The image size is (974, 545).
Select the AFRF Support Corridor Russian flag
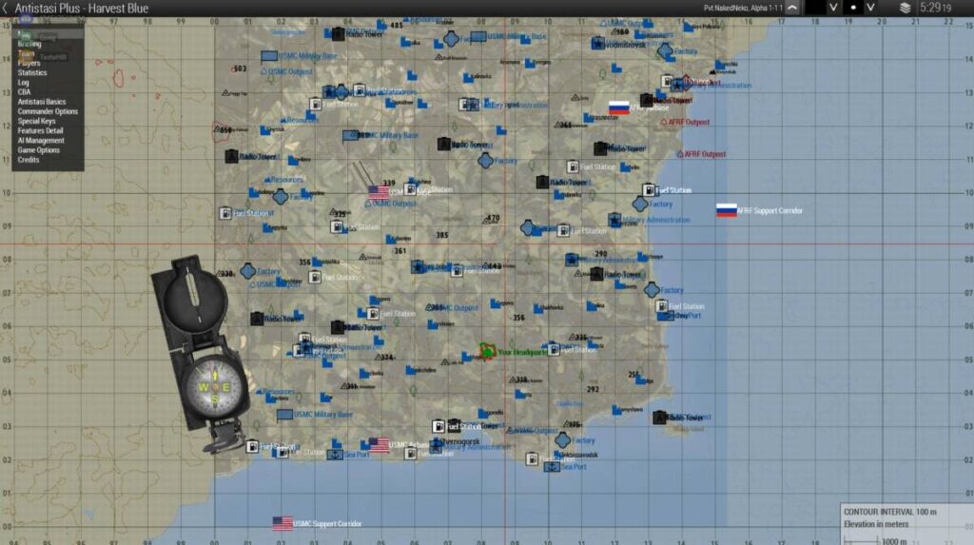coord(727,210)
